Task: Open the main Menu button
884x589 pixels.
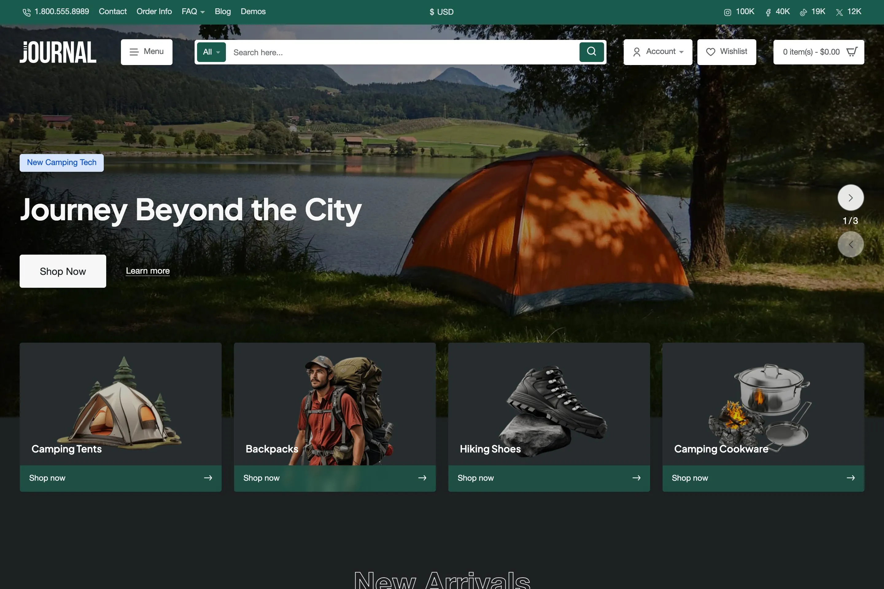Action: click(x=147, y=52)
